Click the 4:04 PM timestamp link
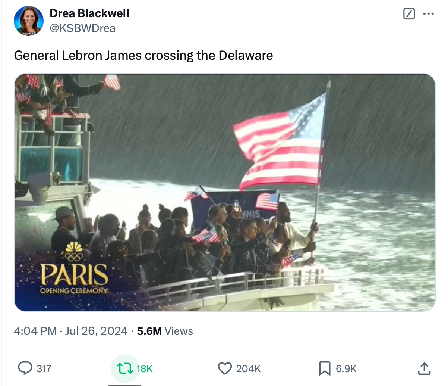 point(35,331)
